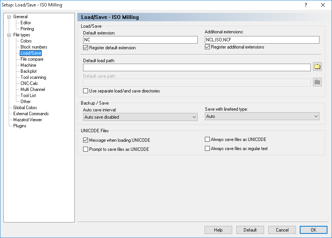Click the Default extension input field
This screenshot has height=238, width=332.
[140, 40]
